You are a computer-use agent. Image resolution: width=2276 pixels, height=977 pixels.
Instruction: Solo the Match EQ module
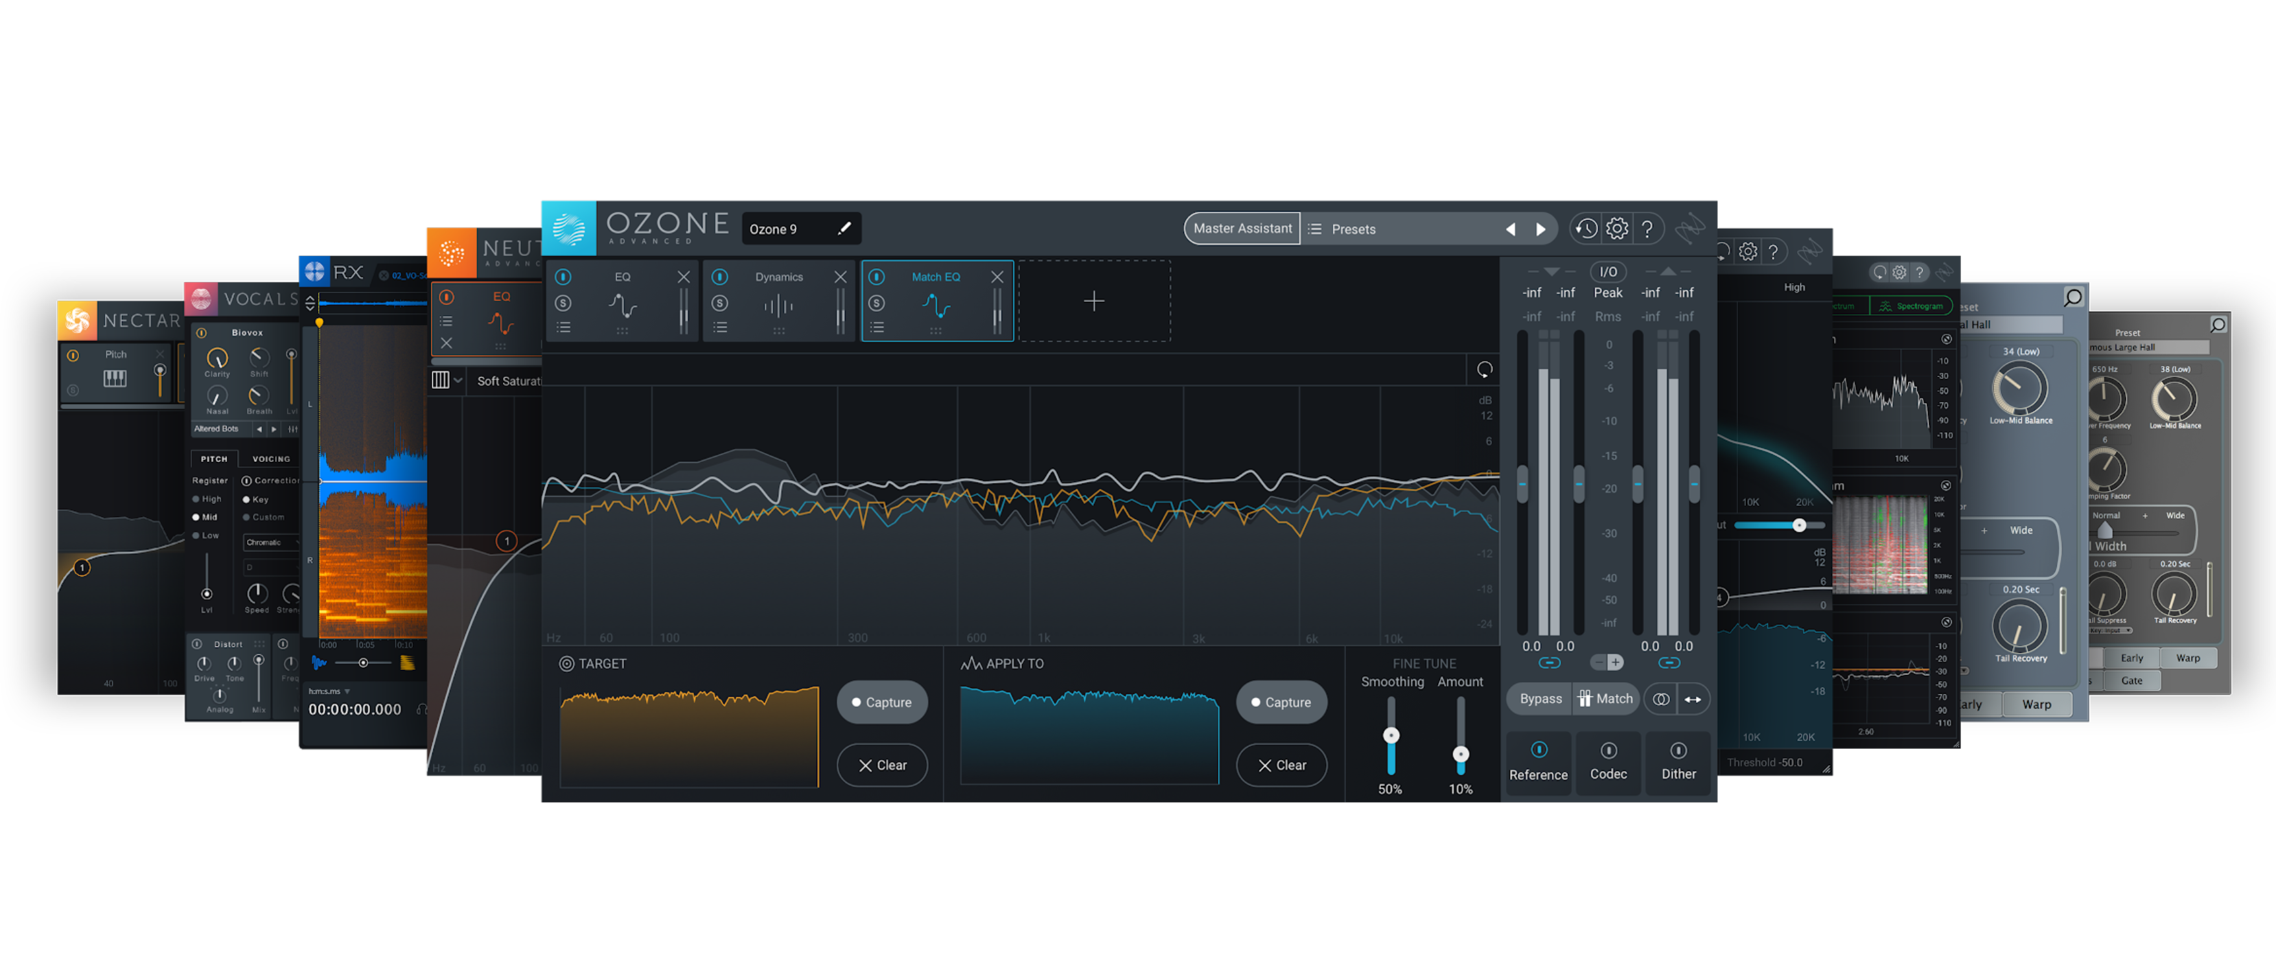tap(876, 303)
